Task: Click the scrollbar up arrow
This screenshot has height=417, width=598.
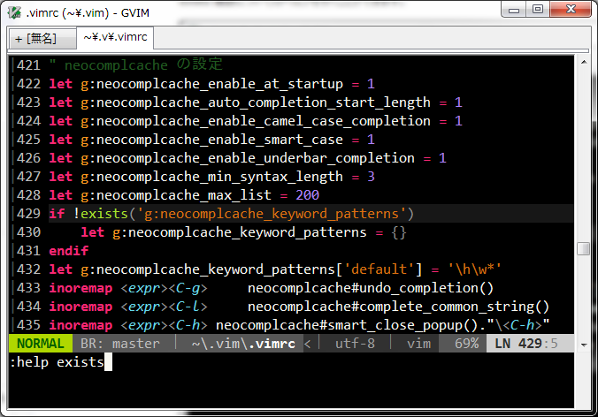Action: 584,62
